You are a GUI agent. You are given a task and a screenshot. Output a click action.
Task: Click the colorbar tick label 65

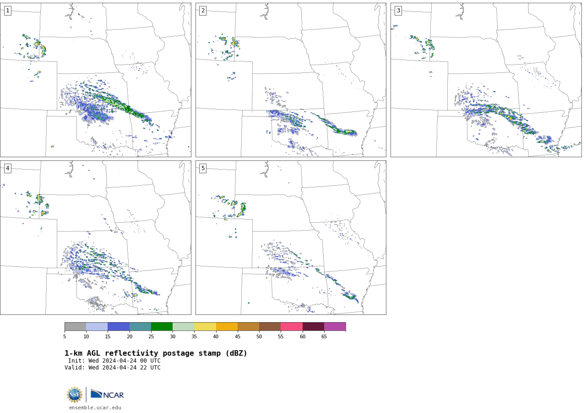324,336
